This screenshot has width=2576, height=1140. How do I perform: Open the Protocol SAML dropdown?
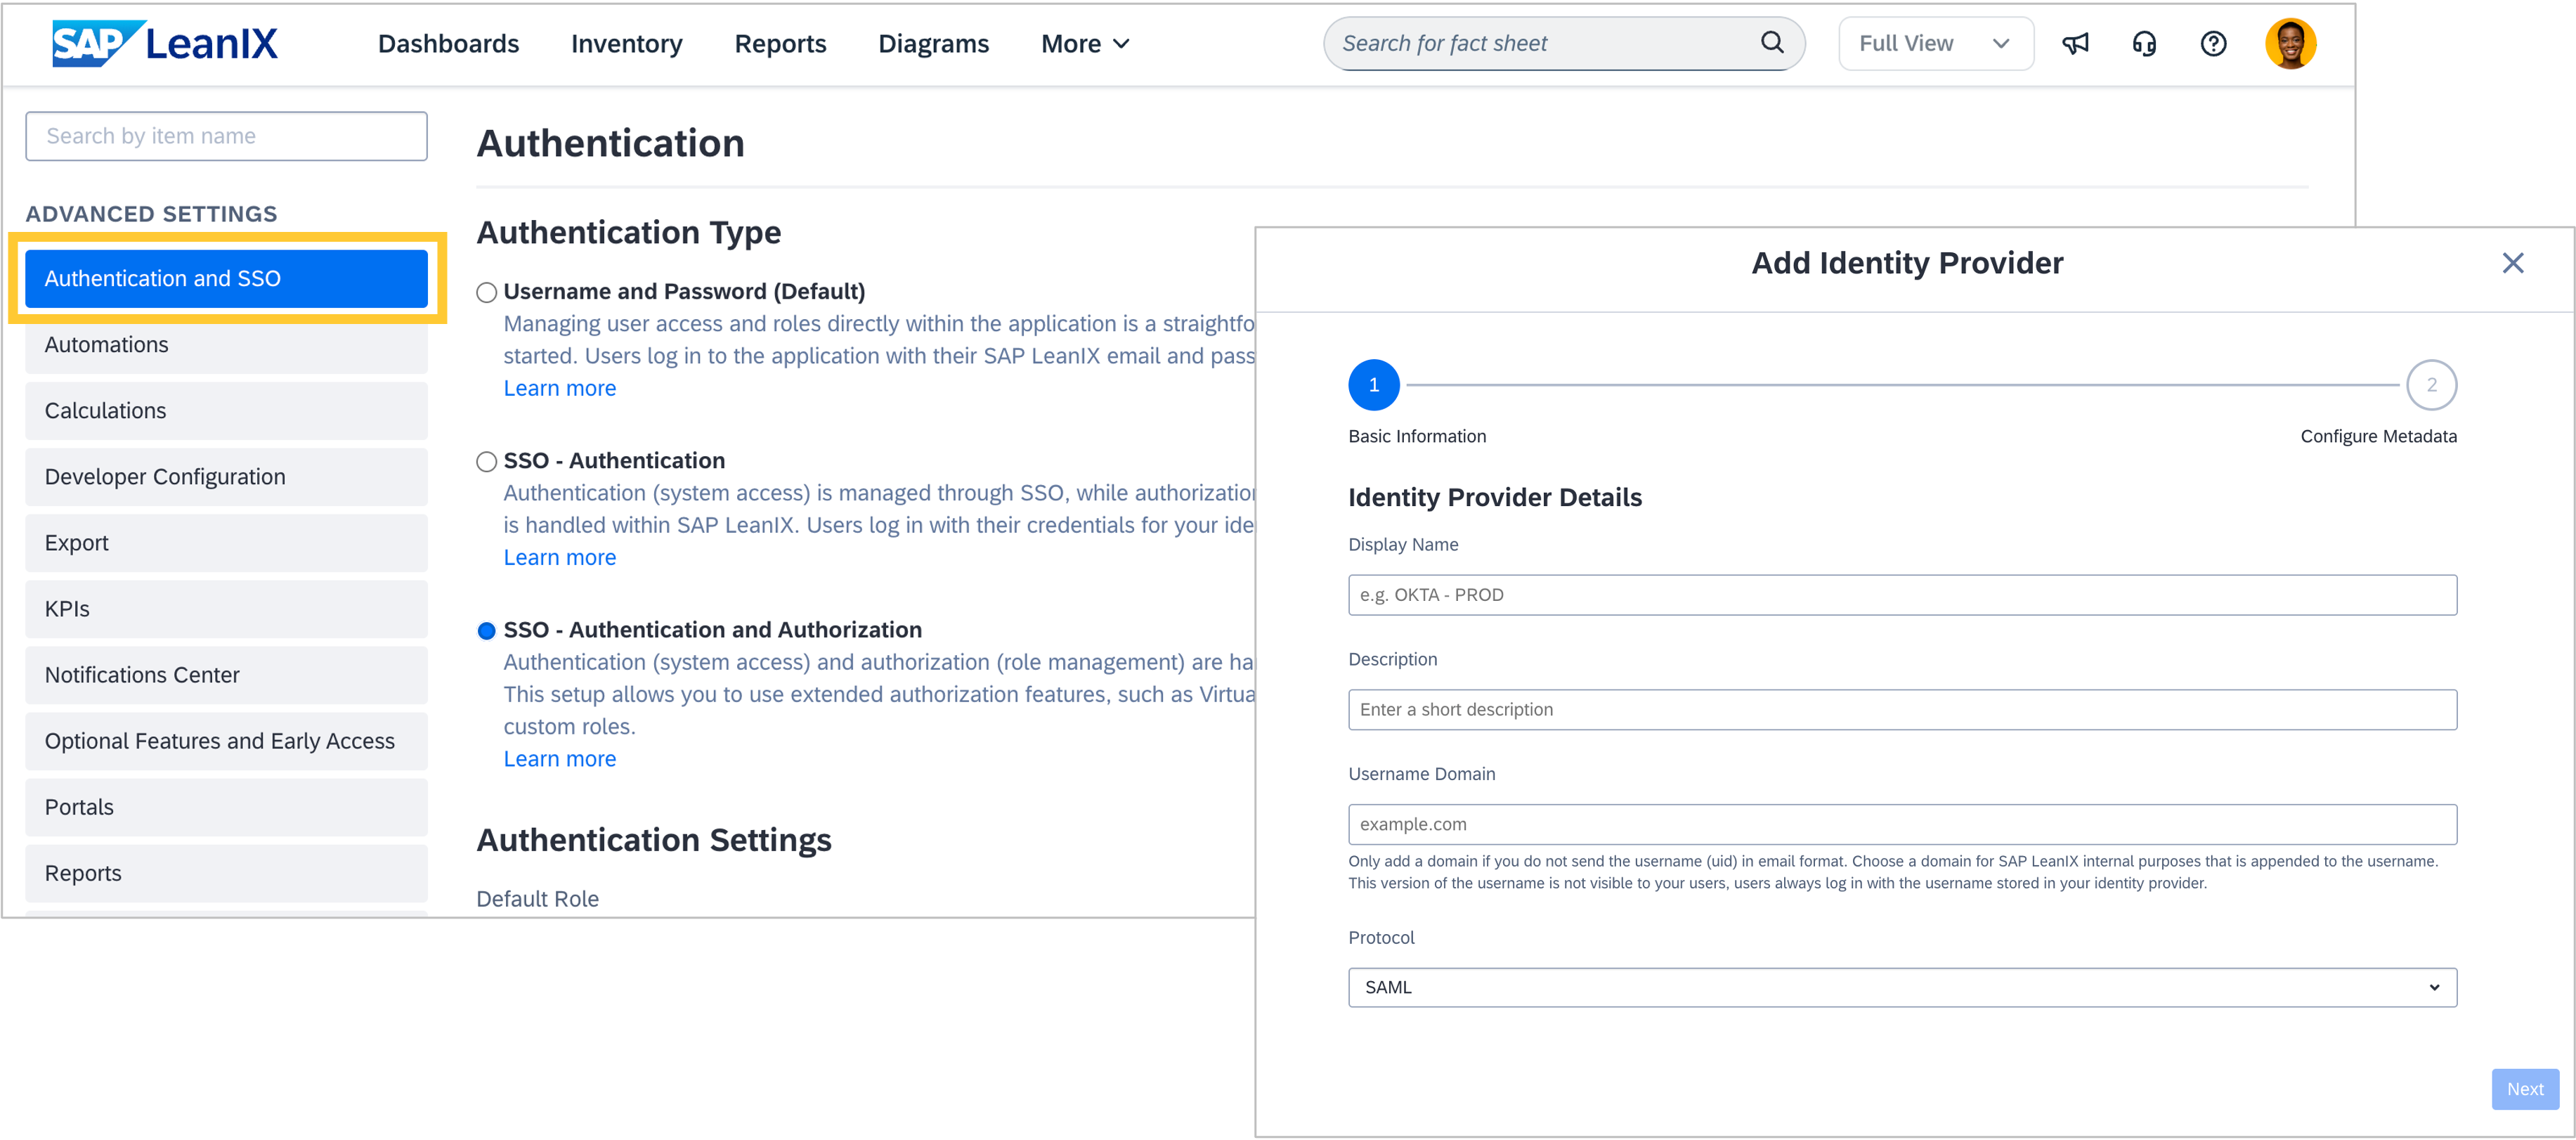click(1901, 987)
